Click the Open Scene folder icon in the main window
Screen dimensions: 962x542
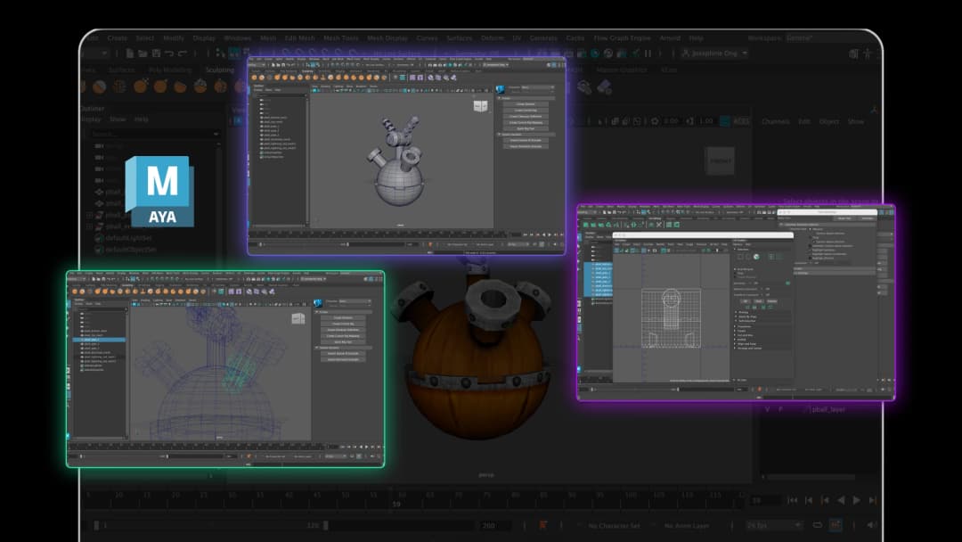(x=143, y=54)
